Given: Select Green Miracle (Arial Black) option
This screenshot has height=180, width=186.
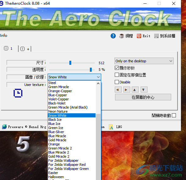Looking at the screenshot, I should [72, 107].
